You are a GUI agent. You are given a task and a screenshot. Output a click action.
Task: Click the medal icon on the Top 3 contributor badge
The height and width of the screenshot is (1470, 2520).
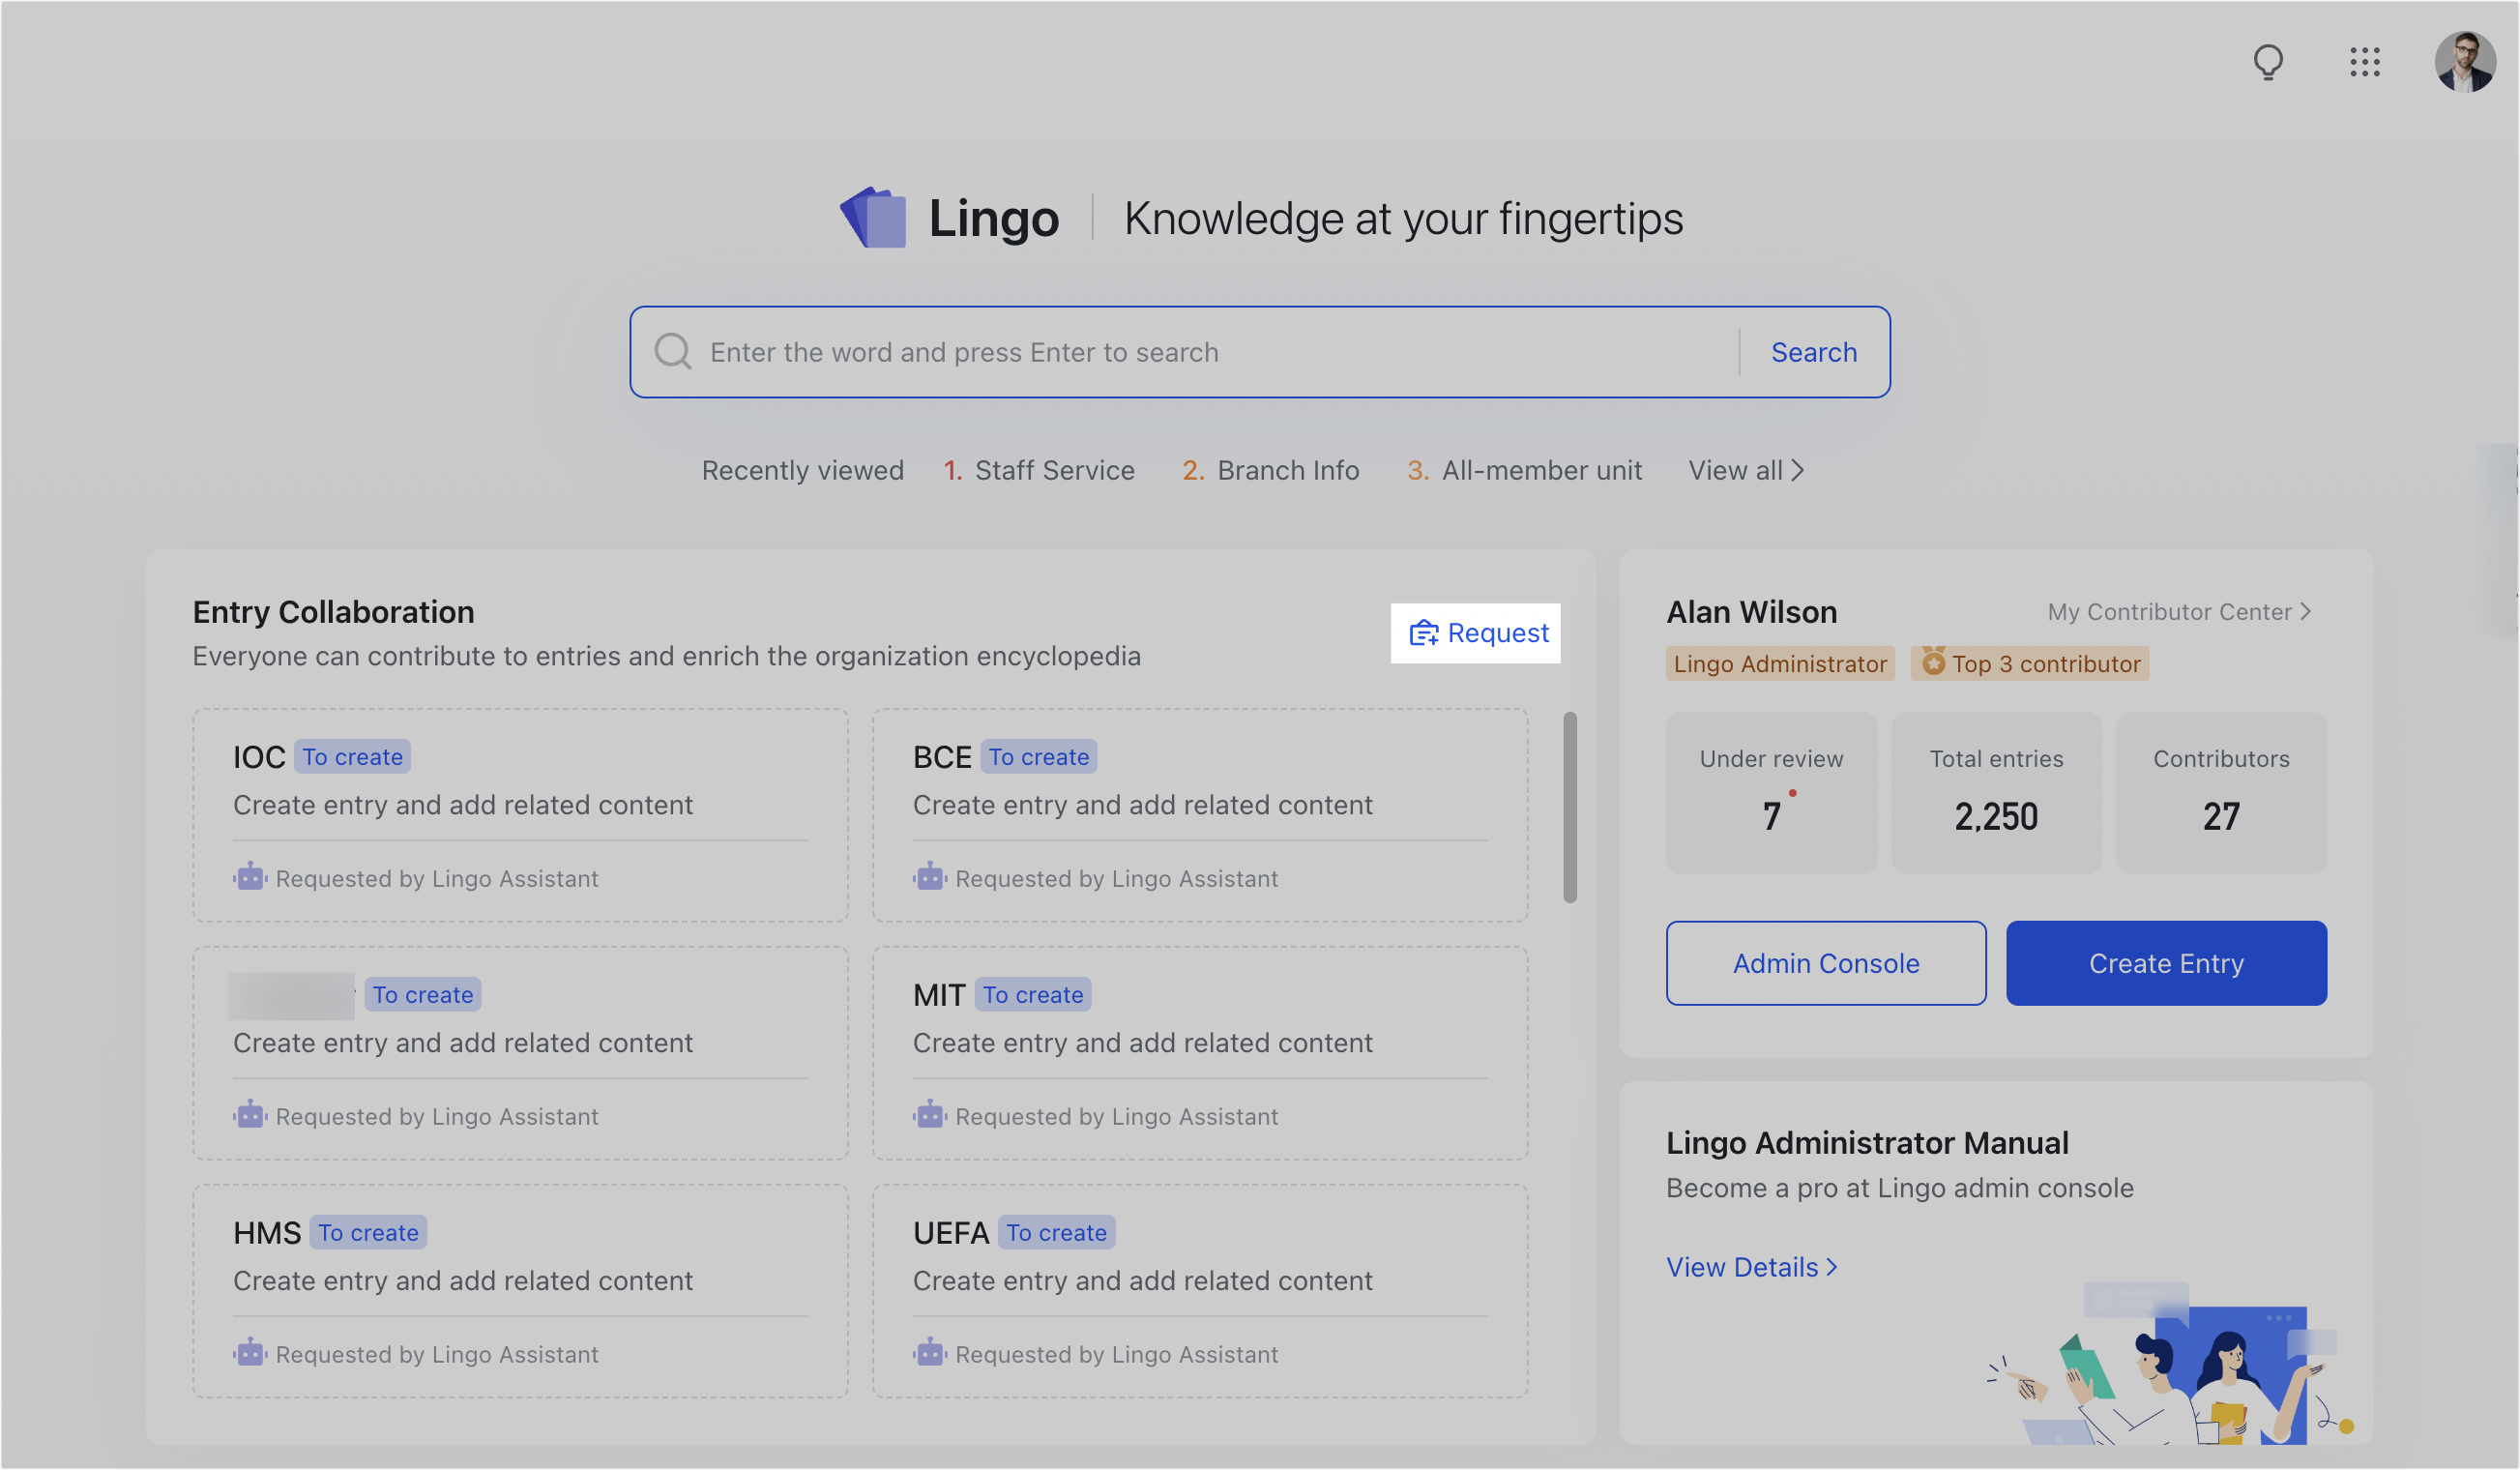[x=1934, y=663]
